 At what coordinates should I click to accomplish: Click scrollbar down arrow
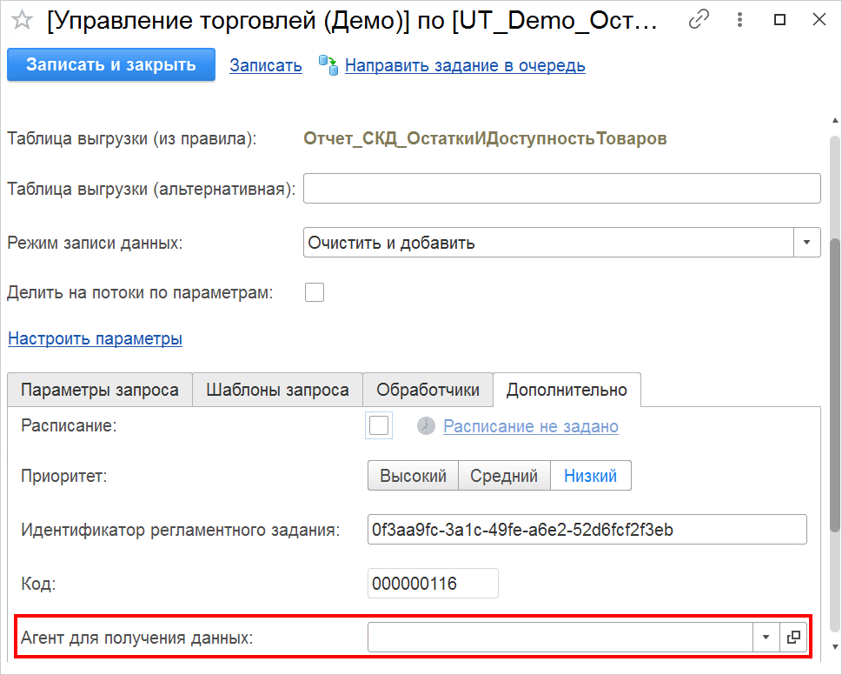pos(835,646)
